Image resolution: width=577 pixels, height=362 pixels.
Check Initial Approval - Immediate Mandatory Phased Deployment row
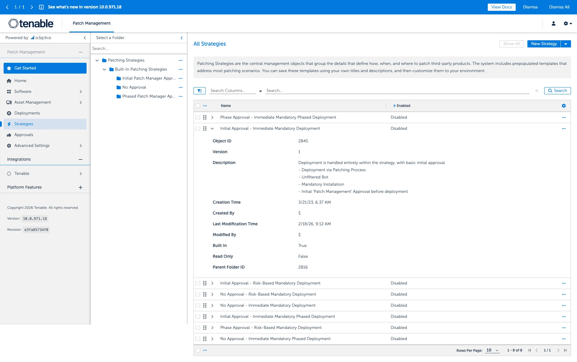[198, 317]
